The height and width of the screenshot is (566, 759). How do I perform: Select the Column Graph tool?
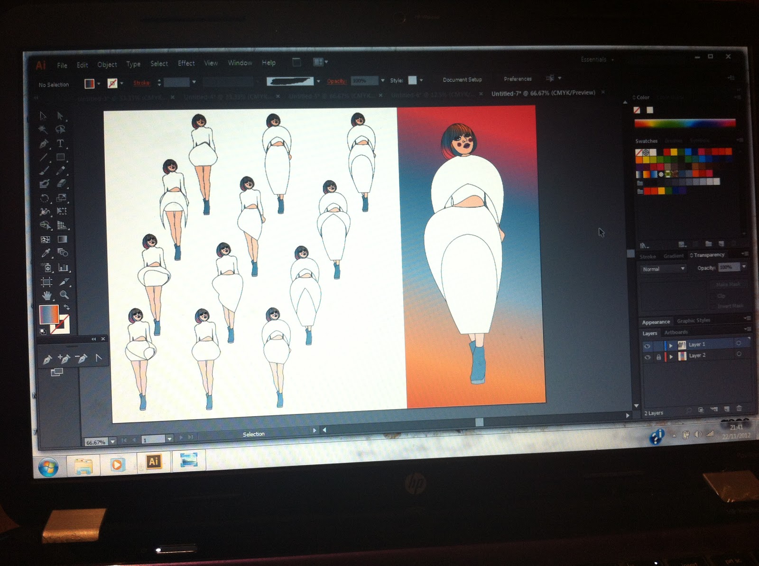[63, 268]
